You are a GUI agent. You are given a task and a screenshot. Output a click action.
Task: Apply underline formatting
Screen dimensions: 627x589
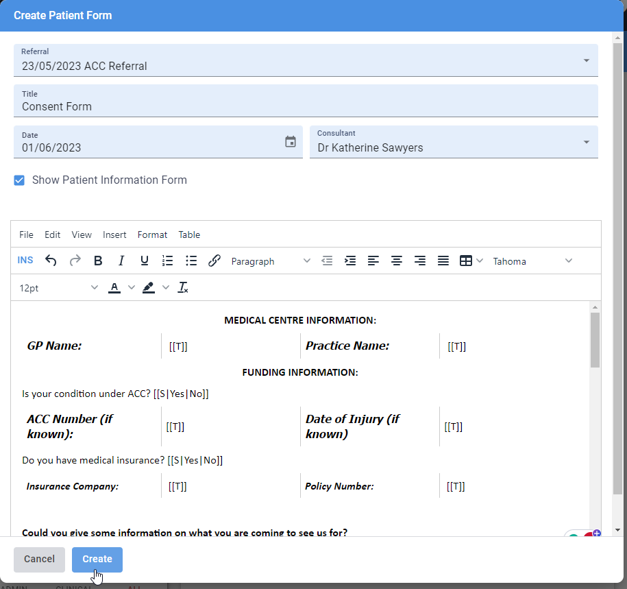click(x=145, y=261)
